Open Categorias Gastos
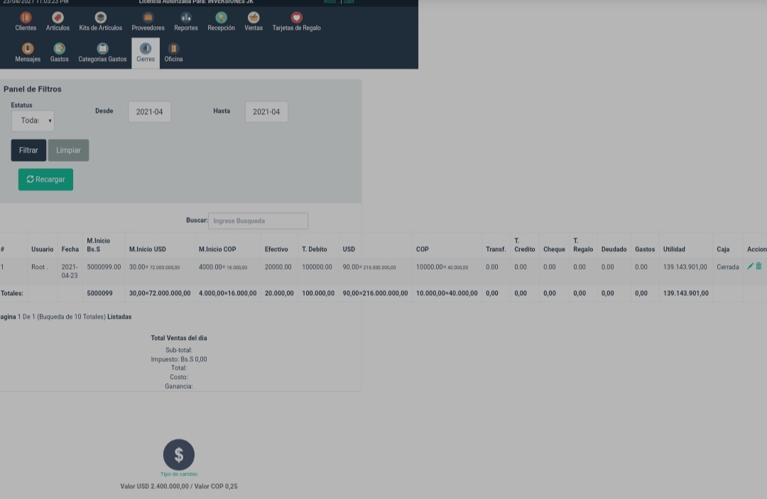This screenshot has width=767, height=499. [x=102, y=50]
